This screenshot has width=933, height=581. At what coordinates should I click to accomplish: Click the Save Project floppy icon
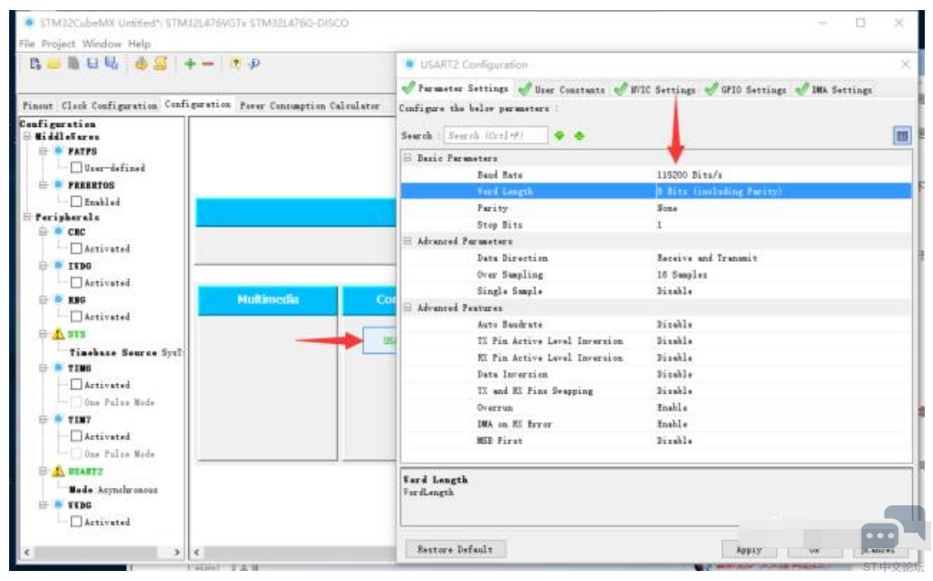(x=92, y=64)
